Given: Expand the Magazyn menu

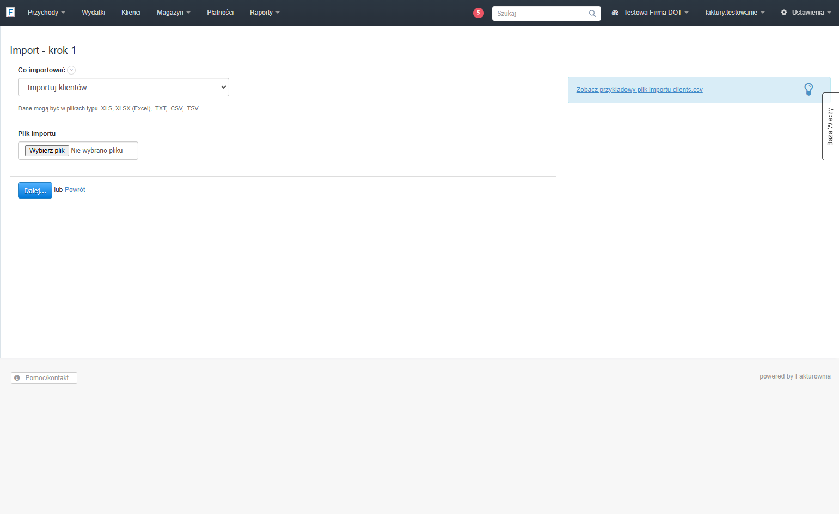Looking at the screenshot, I should point(174,13).
